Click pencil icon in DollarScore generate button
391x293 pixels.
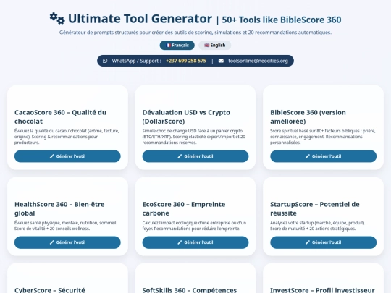click(180, 156)
